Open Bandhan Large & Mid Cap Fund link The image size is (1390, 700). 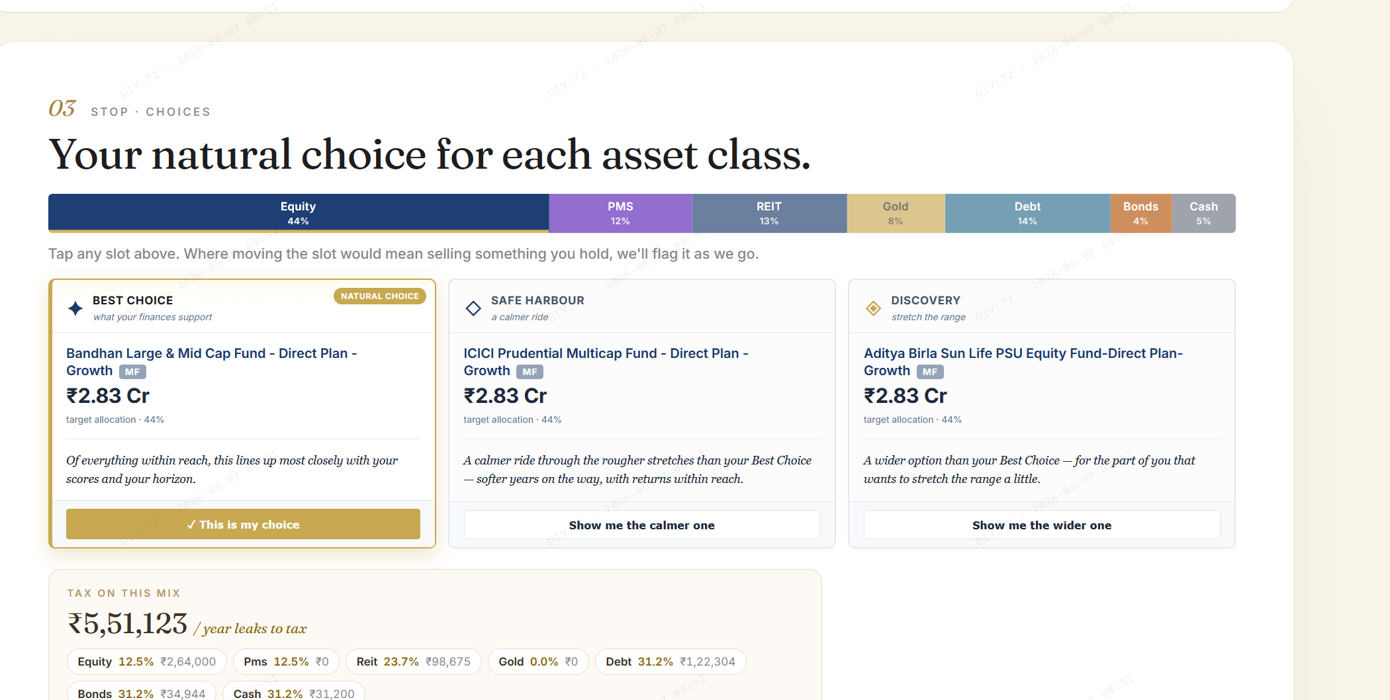click(x=211, y=362)
